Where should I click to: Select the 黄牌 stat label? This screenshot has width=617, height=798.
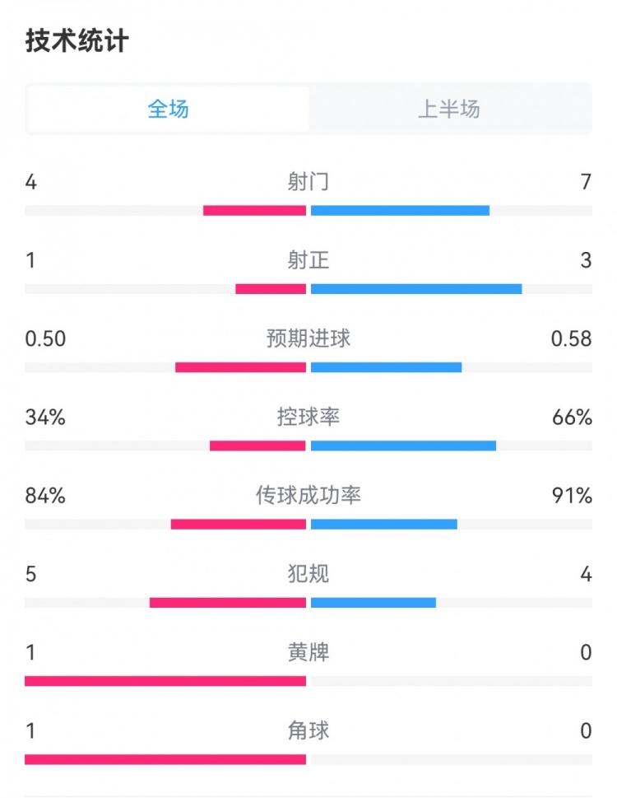[308, 653]
